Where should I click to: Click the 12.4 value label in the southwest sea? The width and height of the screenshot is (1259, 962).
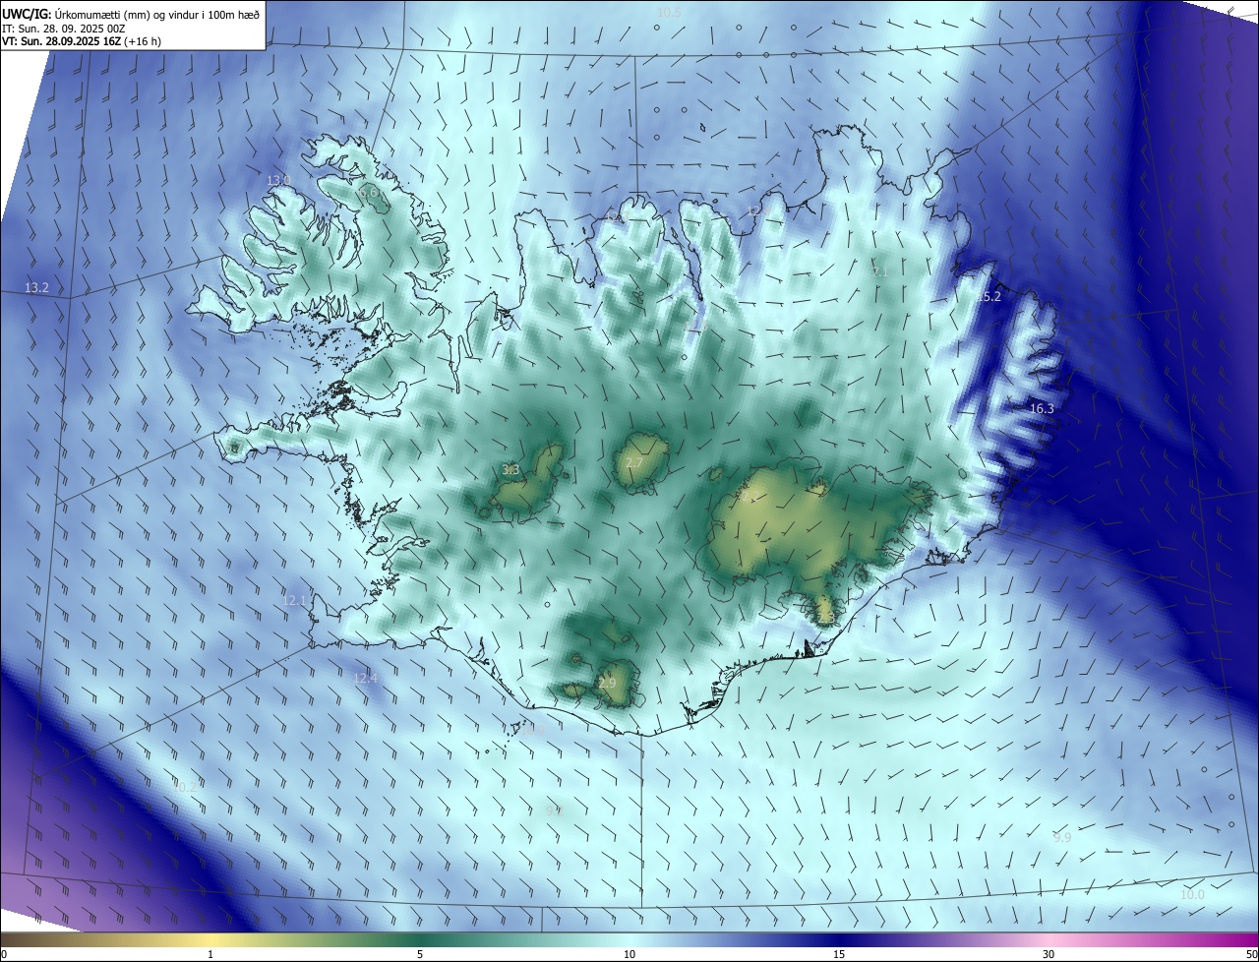click(x=365, y=678)
